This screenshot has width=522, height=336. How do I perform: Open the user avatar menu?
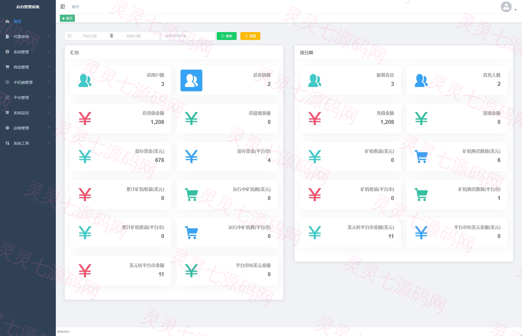(506, 7)
